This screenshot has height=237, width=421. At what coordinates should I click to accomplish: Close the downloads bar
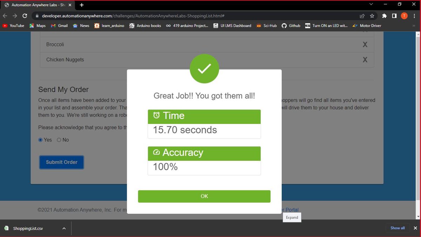coord(415,228)
